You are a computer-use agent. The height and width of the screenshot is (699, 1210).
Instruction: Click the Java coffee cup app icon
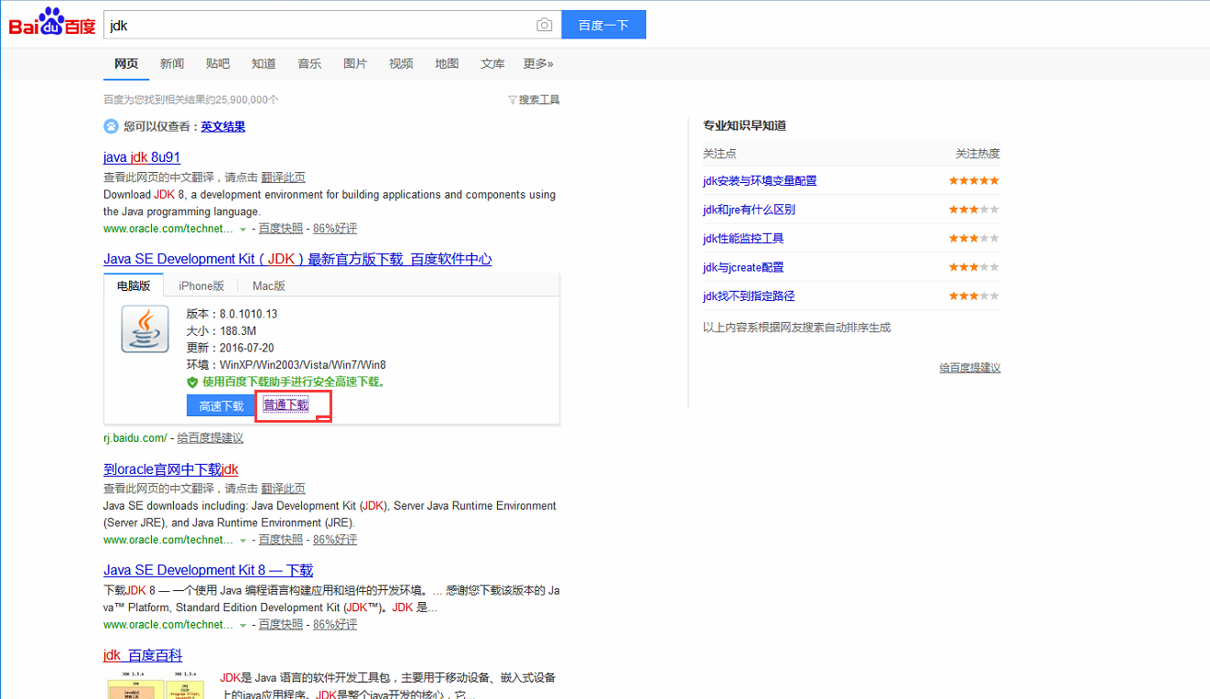(146, 329)
